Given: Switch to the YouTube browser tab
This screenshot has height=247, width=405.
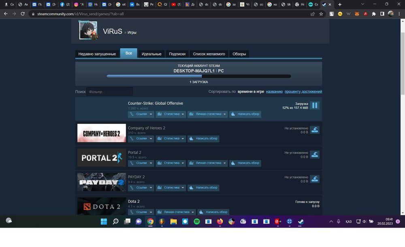Looking at the screenshot, I should pos(176,4).
